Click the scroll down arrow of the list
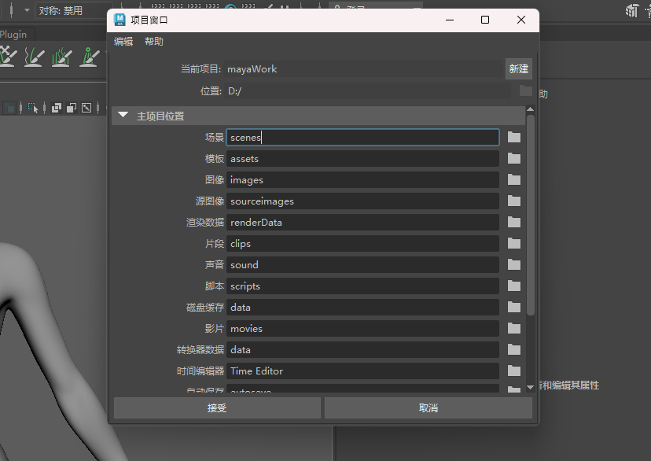Viewport: 651px width, 461px height. (530, 387)
